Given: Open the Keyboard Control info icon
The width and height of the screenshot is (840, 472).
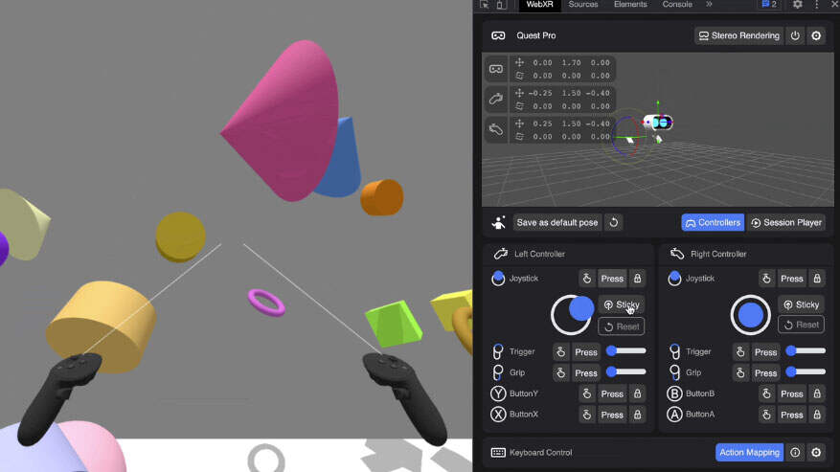Looking at the screenshot, I should (x=795, y=452).
